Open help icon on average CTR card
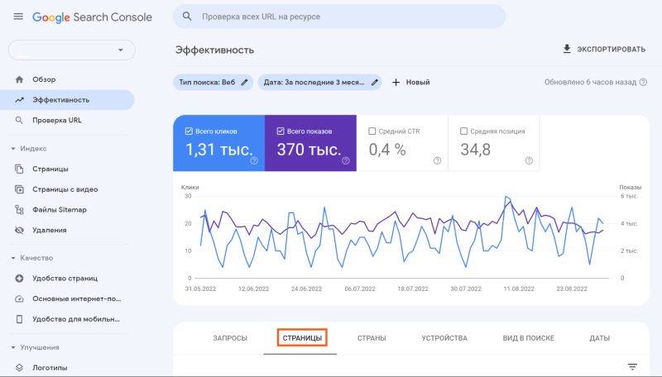This screenshot has height=377, width=662. point(437,160)
